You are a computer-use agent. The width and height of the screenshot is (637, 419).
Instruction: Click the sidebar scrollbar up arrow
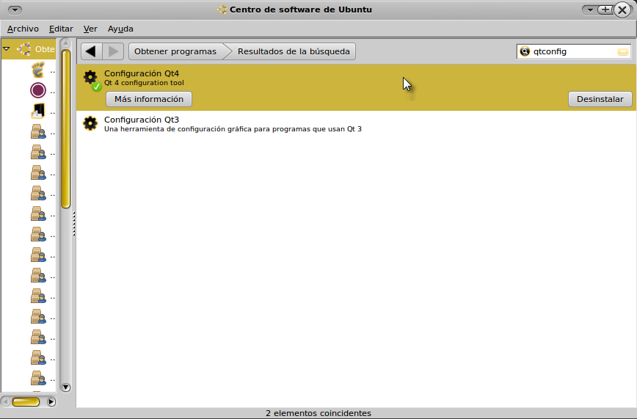pos(65,43)
